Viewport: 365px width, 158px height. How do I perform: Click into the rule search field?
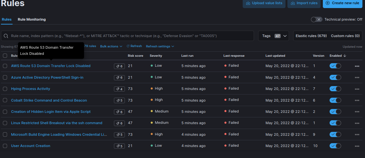click(127, 36)
